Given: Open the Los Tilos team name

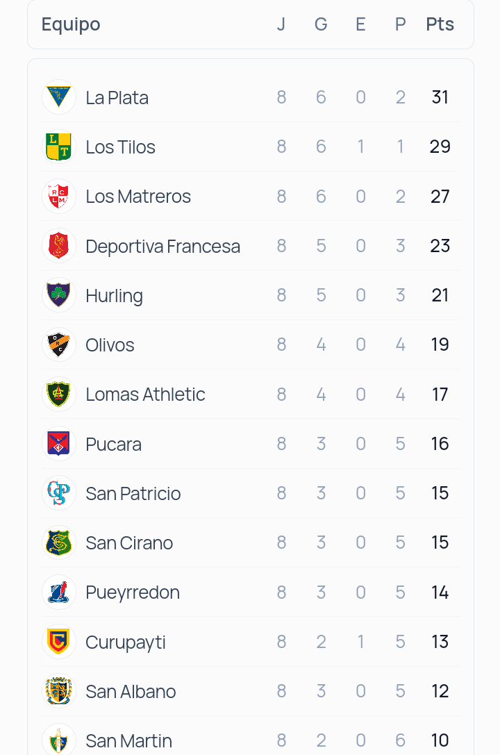Looking at the screenshot, I should pyautogui.click(x=120, y=147).
